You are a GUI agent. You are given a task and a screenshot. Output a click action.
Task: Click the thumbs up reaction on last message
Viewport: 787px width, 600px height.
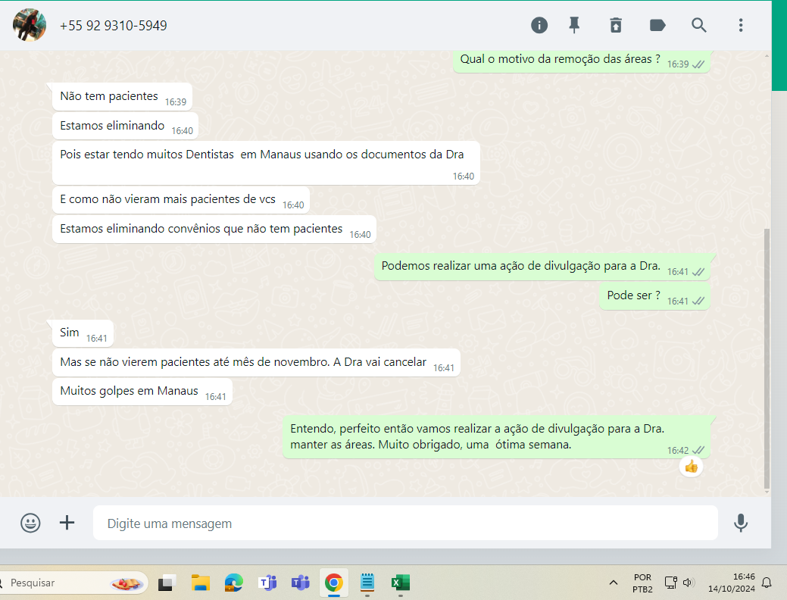[691, 467]
